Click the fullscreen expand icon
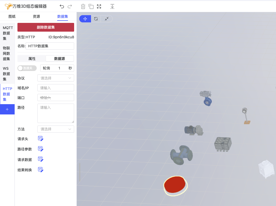276x206 pixels. point(99,6)
